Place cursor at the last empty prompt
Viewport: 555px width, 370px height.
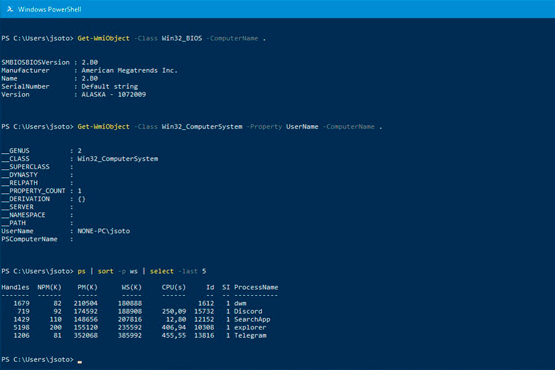tap(80, 360)
